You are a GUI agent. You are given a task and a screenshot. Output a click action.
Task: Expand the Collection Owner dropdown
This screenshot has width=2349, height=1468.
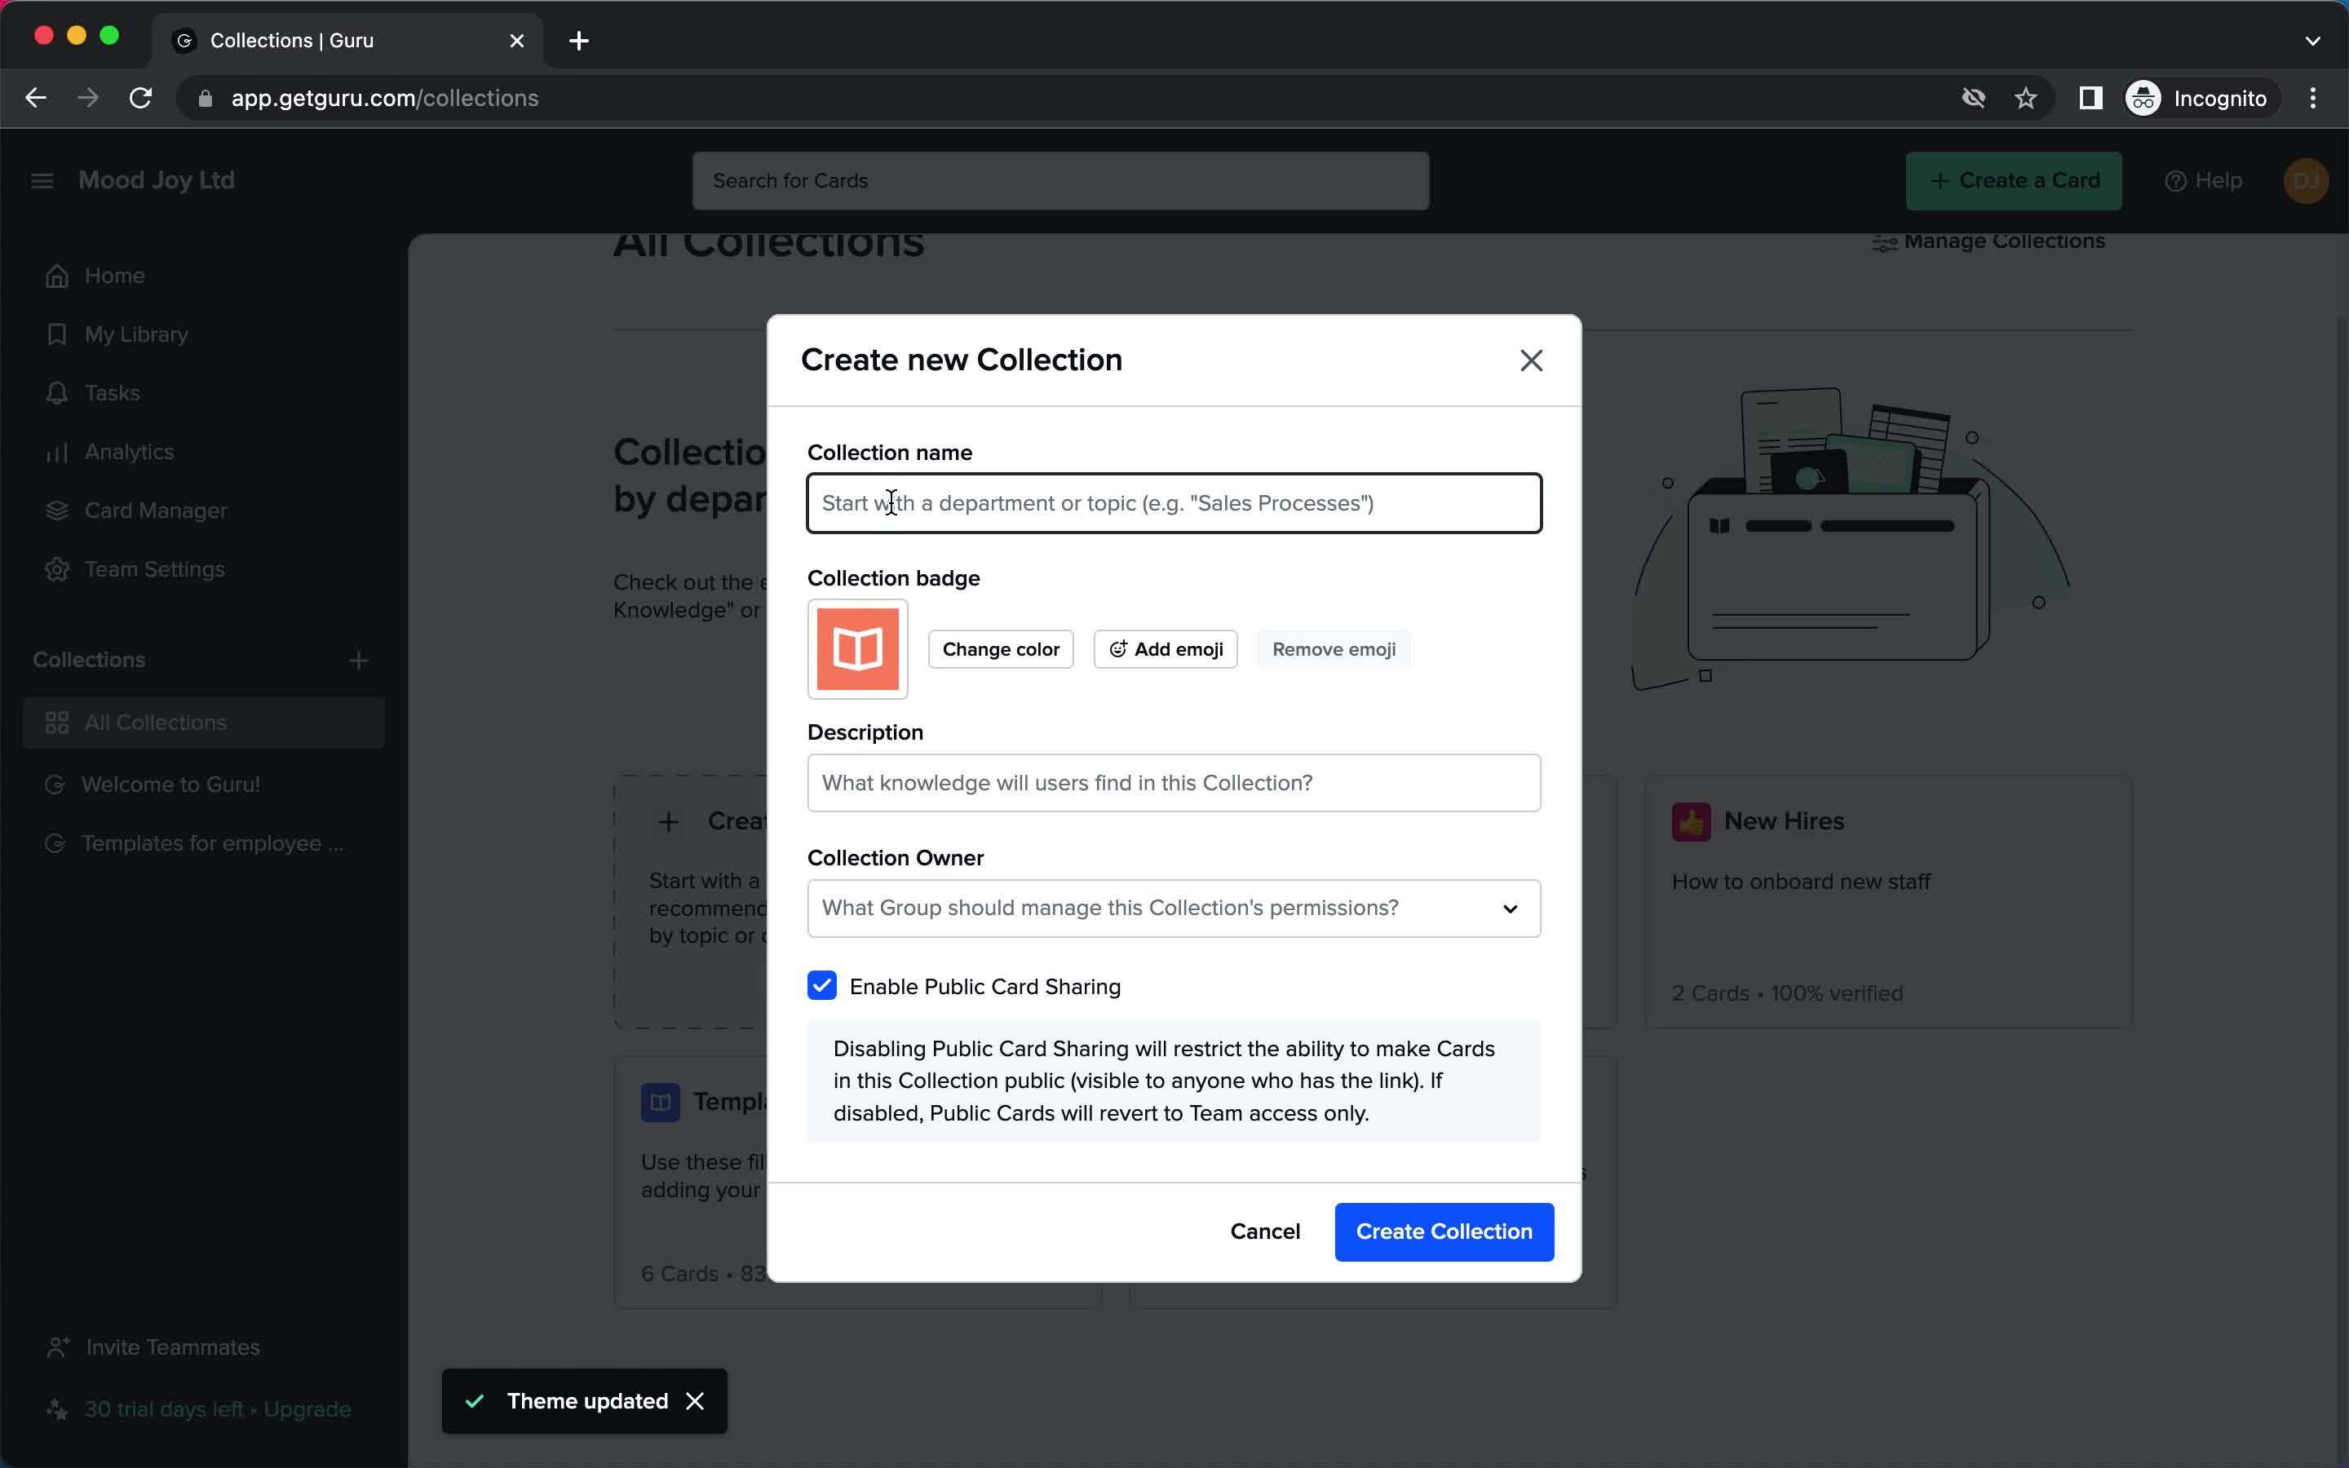tap(1511, 909)
